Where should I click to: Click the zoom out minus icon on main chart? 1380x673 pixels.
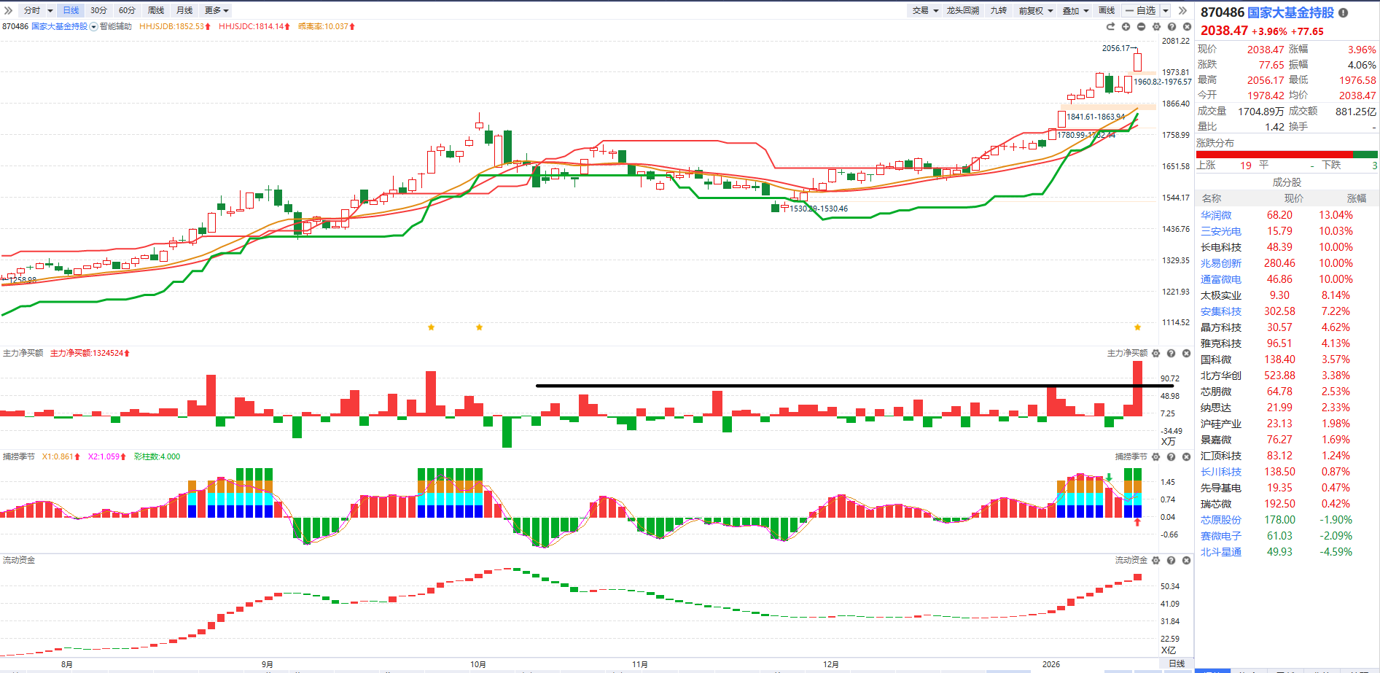(x=1141, y=27)
